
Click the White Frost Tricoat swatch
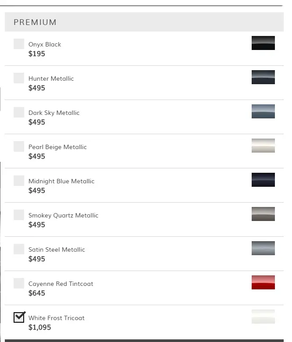click(x=263, y=317)
